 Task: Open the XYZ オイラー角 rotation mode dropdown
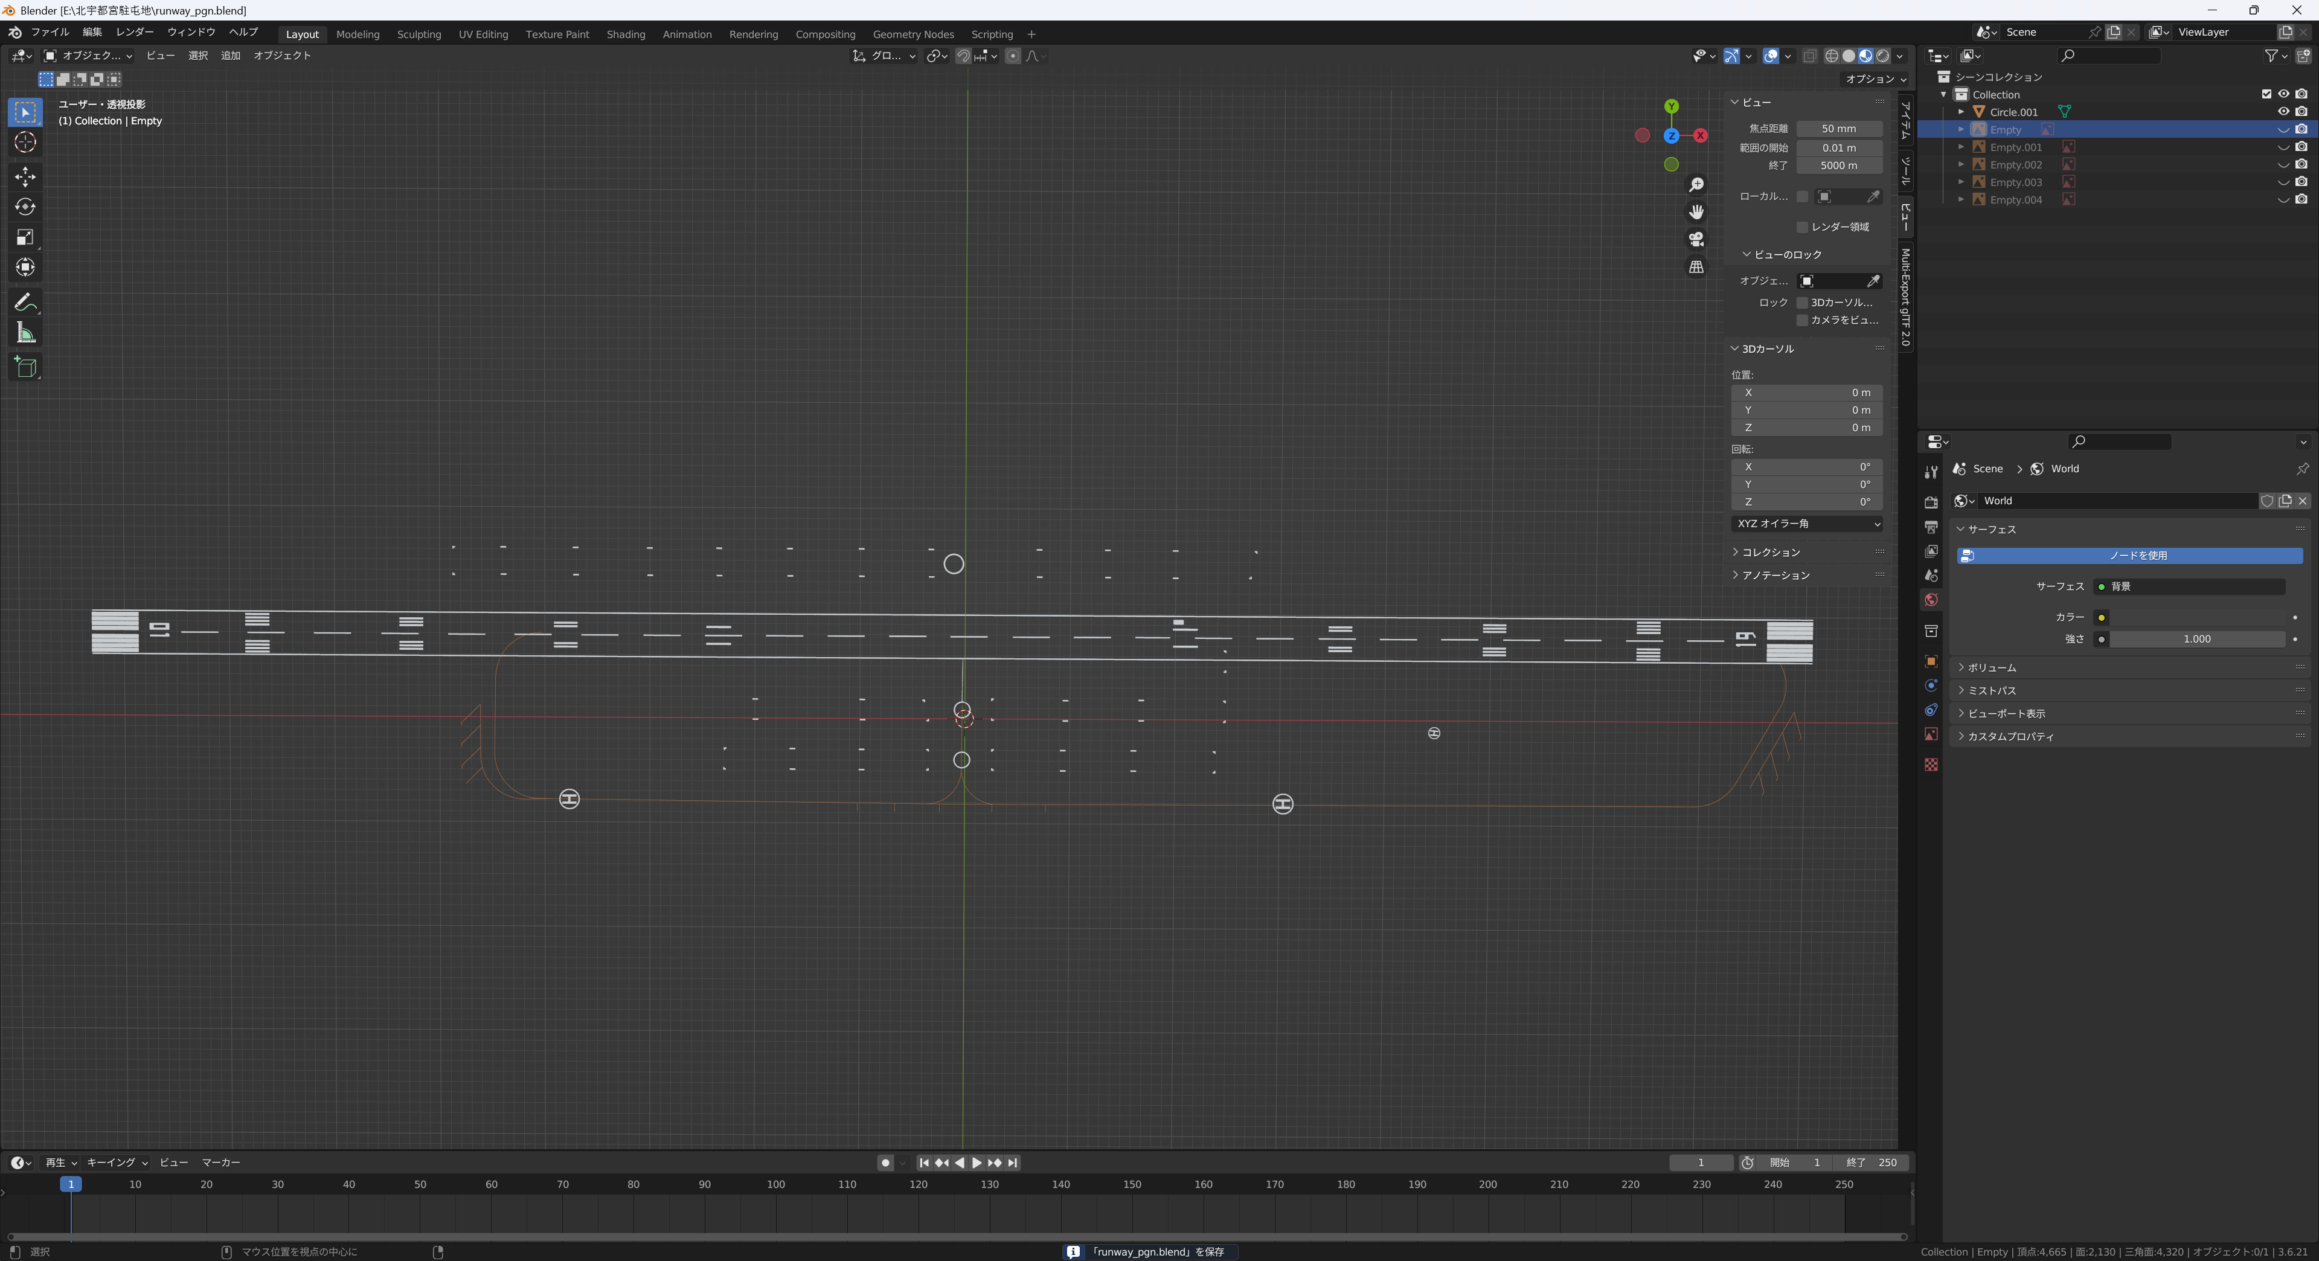tap(1807, 524)
